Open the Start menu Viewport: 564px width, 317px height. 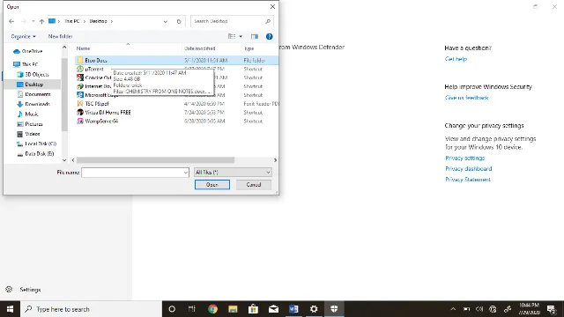pos(10,309)
